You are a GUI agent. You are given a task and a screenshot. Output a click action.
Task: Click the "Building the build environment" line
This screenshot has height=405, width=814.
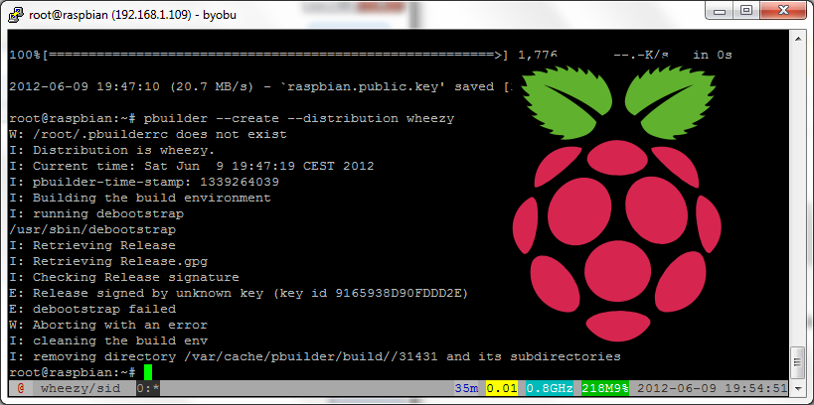point(140,199)
